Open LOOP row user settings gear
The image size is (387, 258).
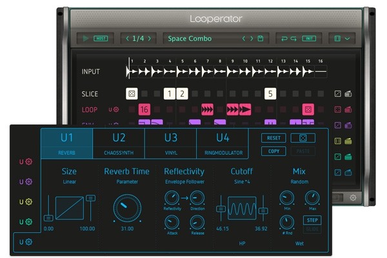click(116, 110)
